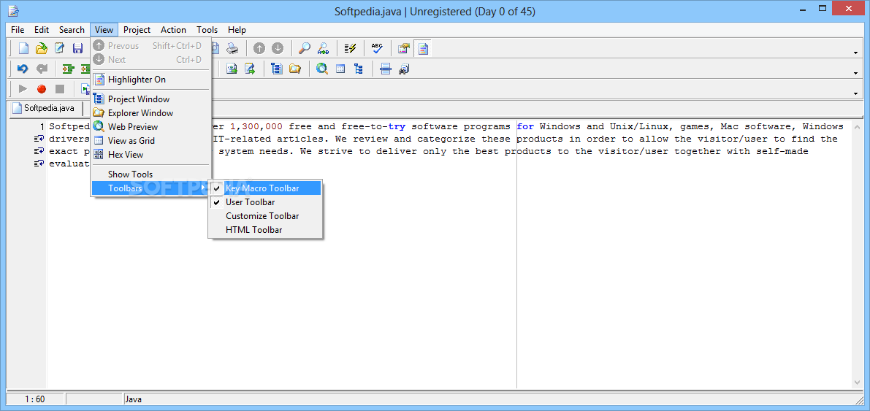
Task: Click the icon between ABC and Highlighter
Action: pyautogui.click(x=404, y=48)
